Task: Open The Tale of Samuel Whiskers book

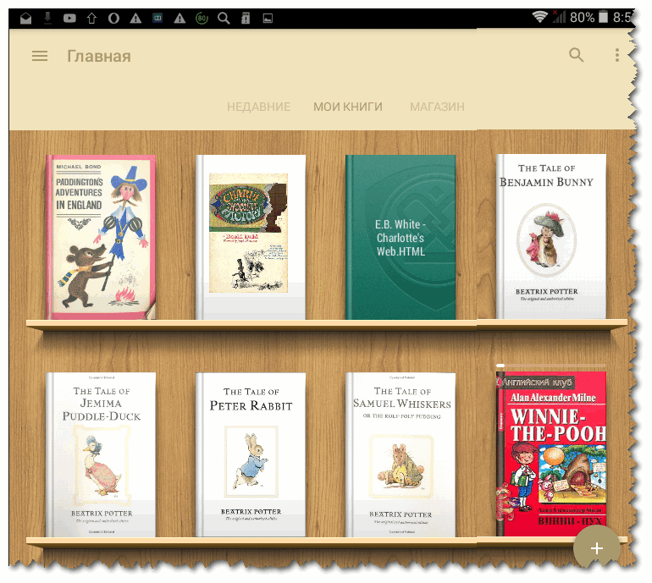Action: point(401,454)
